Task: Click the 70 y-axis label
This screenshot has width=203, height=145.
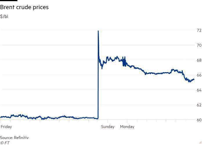Action: [199, 45]
